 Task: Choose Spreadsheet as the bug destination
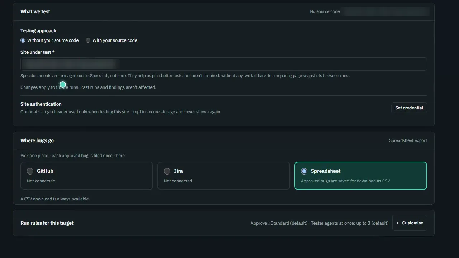(361, 176)
